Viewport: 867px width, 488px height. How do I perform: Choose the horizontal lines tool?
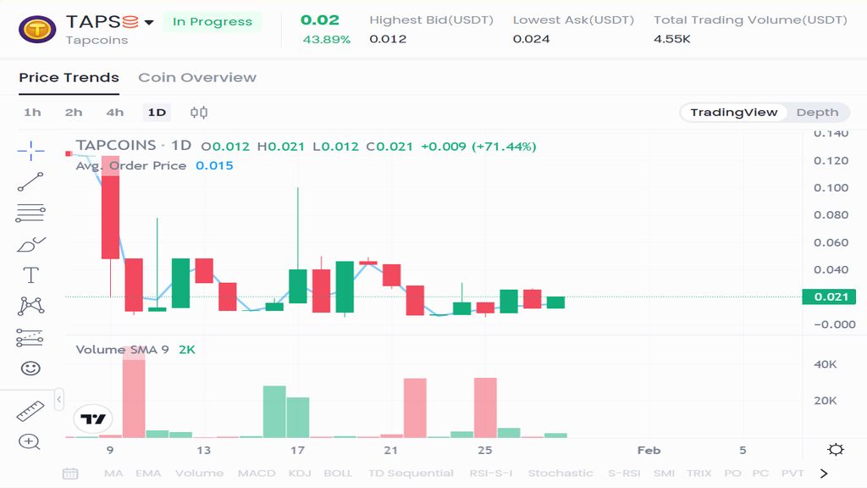click(30, 213)
